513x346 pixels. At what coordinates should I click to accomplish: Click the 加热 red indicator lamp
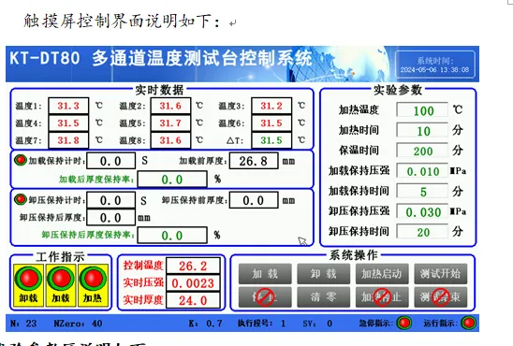(93, 279)
